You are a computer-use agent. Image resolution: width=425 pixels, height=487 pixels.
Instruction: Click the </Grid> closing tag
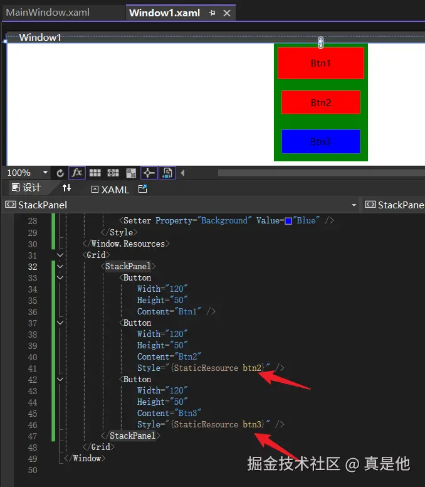[98, 447]
